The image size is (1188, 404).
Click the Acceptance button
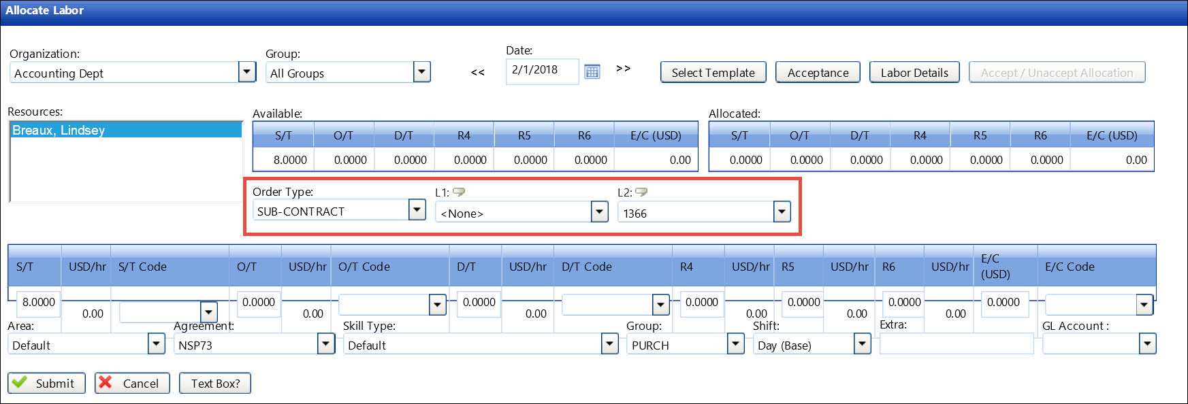pyautogui.click(x=818, y=73)
